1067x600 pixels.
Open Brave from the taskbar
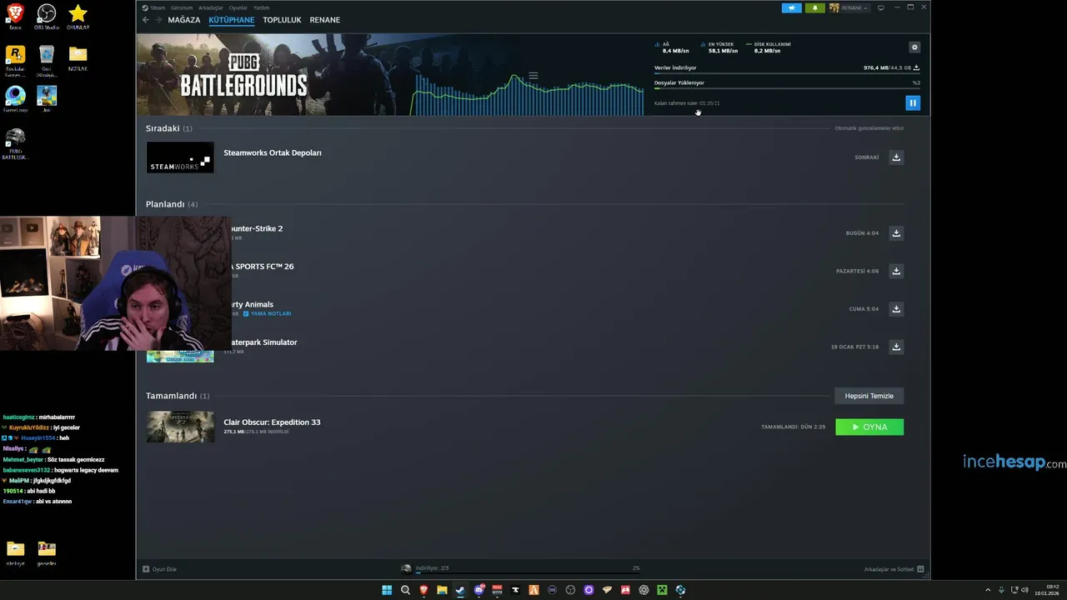pos(423,590)
